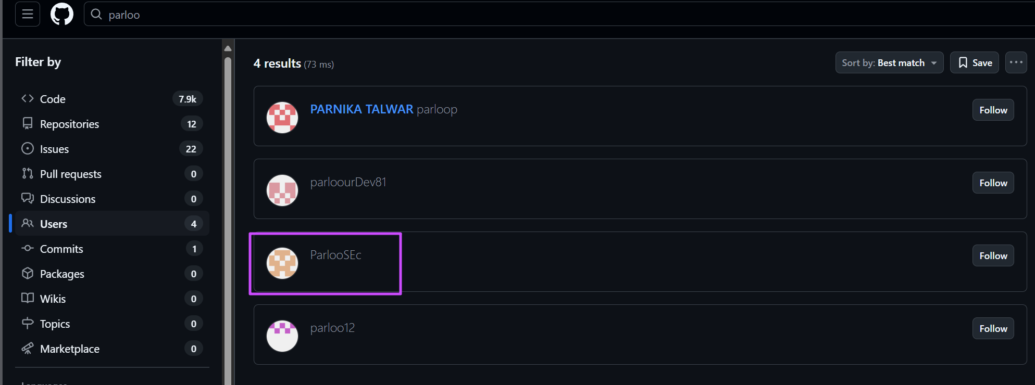The image size is (1035, 385).
Task: Open the PARNIKA TALWAR profile link
Action: [361, 109]
